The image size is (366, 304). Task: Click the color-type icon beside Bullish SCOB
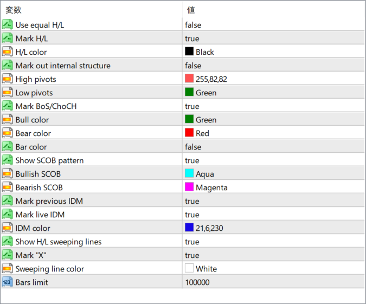coord(7,173)
